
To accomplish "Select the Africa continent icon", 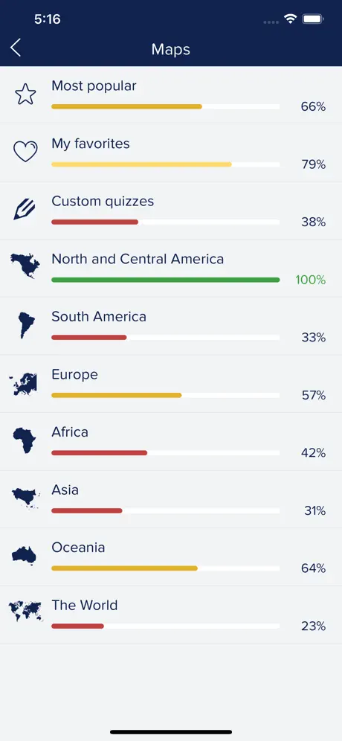I will (x=25, y=440).
